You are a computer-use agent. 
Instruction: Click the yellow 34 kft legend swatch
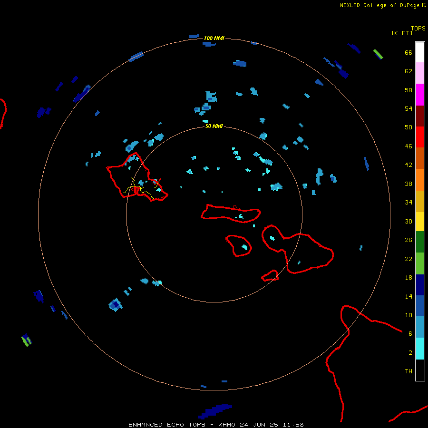click(x=420, y=222)
